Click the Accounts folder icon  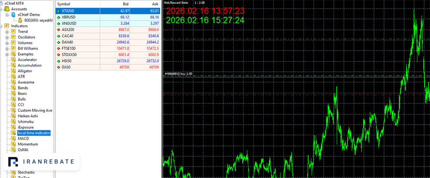[7, 9]
